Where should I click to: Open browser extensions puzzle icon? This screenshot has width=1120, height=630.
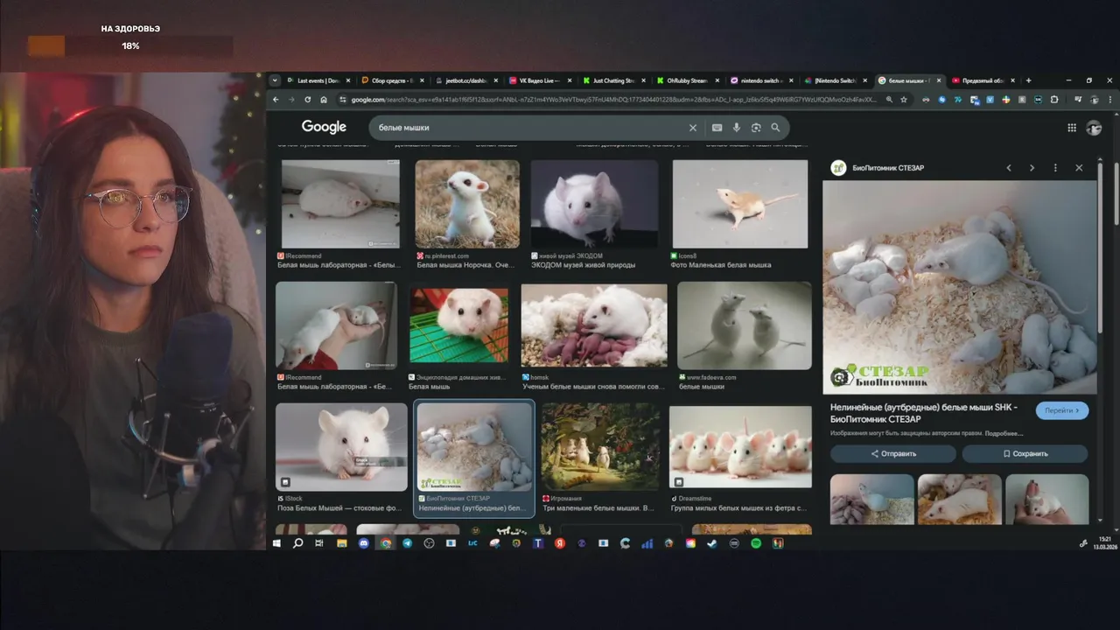click(1054, 100)
